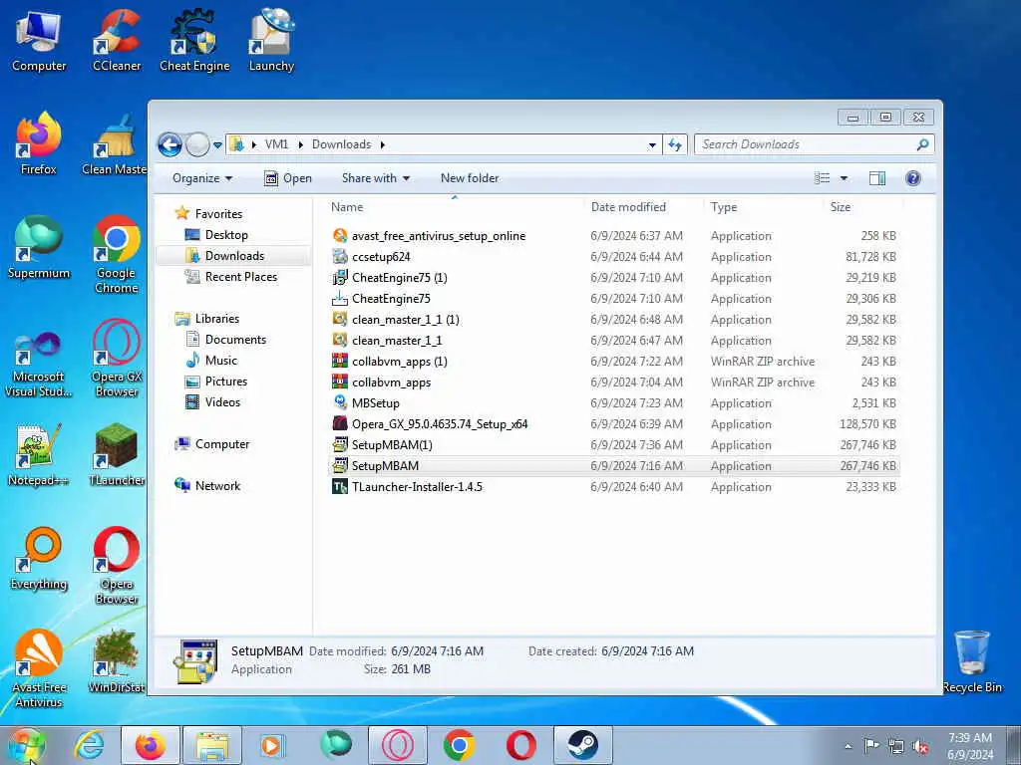Viewport: 1021px width, 765px height.
Task: Open Steam from the taskbar
Action: tap(582, 745)
